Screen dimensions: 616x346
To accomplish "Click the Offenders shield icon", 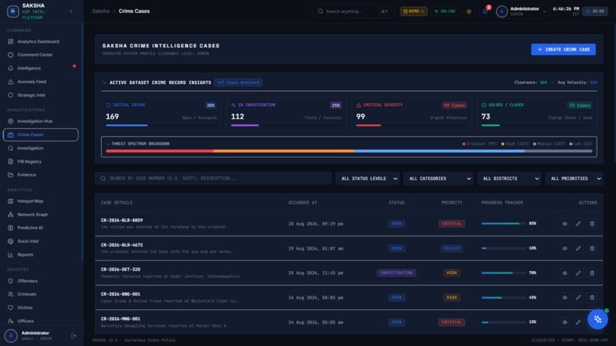I will (x=11, y=281).
